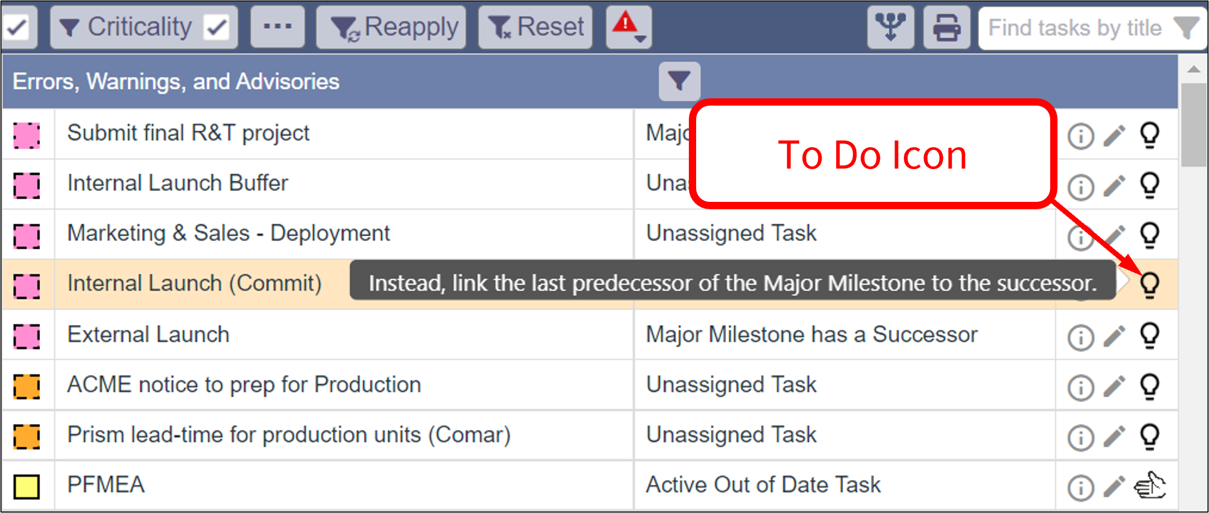Open the three-dots more options menu
Image resolution: width=1209 pixels, height=513 pixels.
[277, 27]
